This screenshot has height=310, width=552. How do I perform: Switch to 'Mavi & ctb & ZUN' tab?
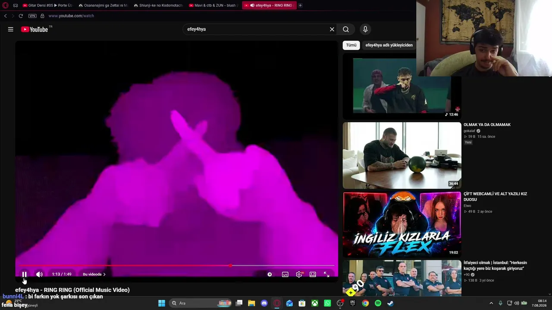pyautogui.click(x=213, y=6)
